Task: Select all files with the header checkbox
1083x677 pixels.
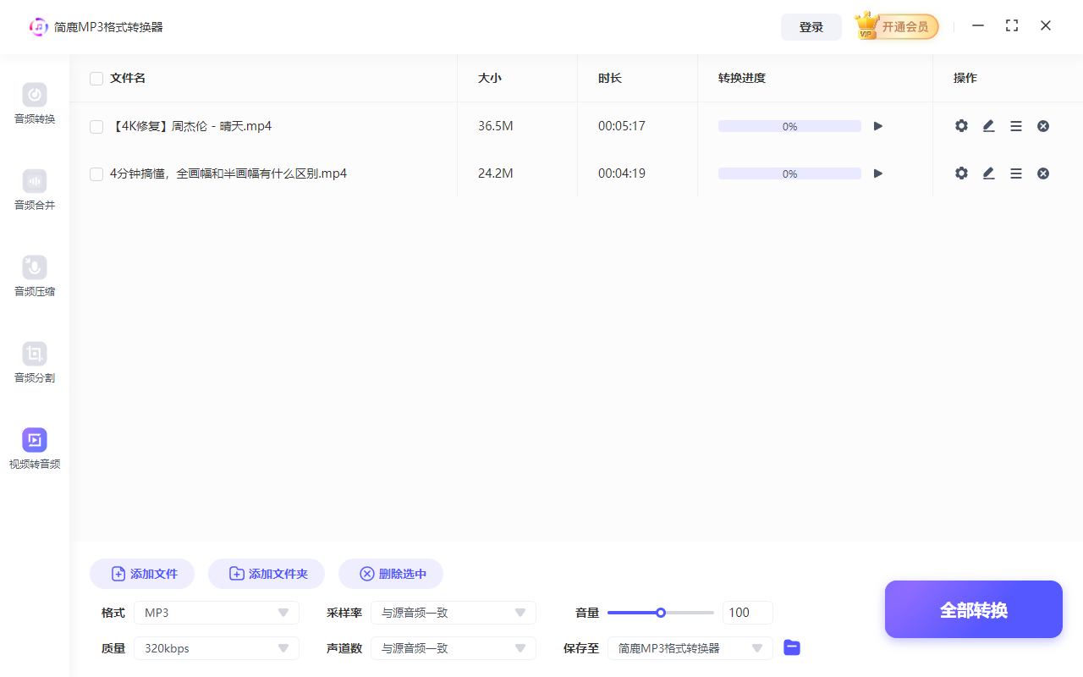Action: coord(96,78)
